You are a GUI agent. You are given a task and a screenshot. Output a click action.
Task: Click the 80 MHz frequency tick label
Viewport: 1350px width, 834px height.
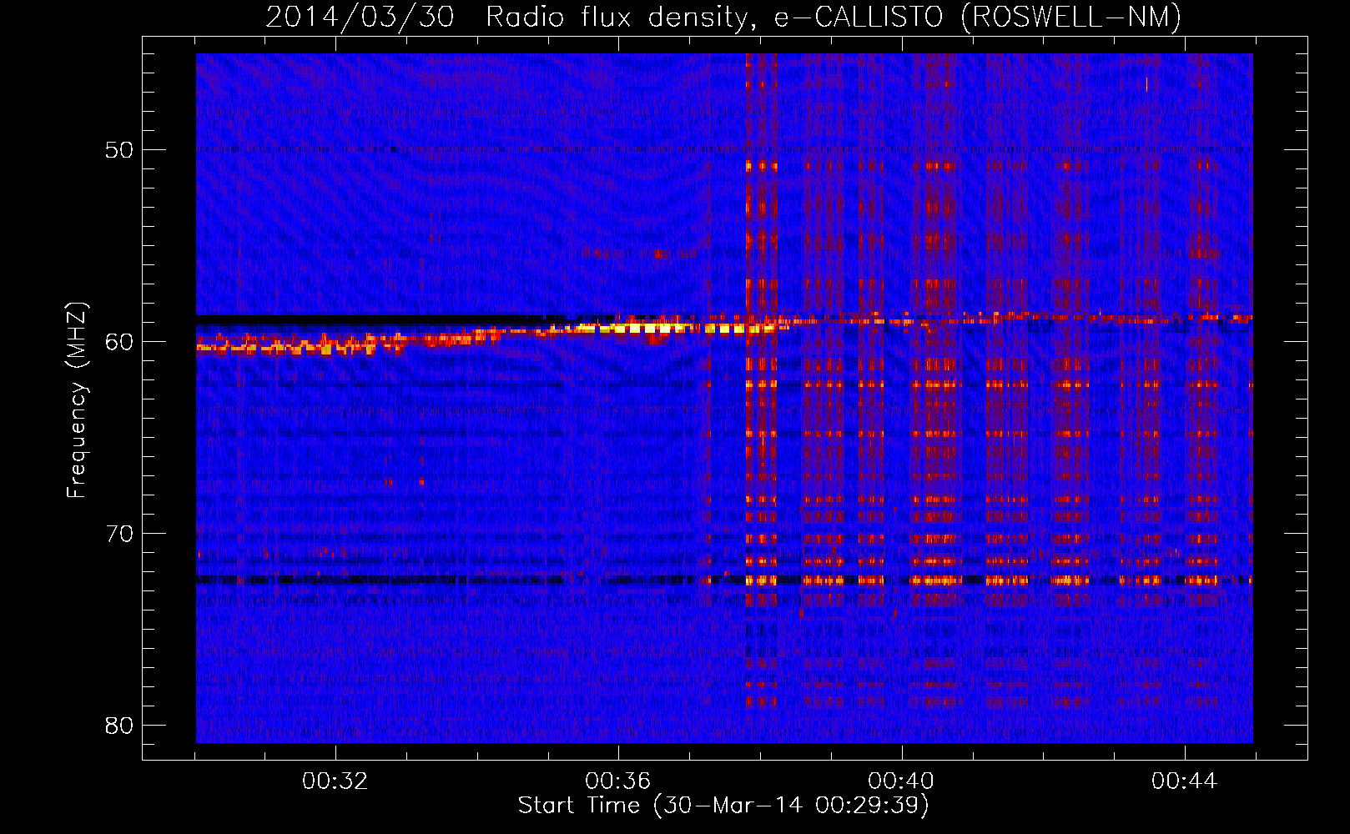[120, 726]
